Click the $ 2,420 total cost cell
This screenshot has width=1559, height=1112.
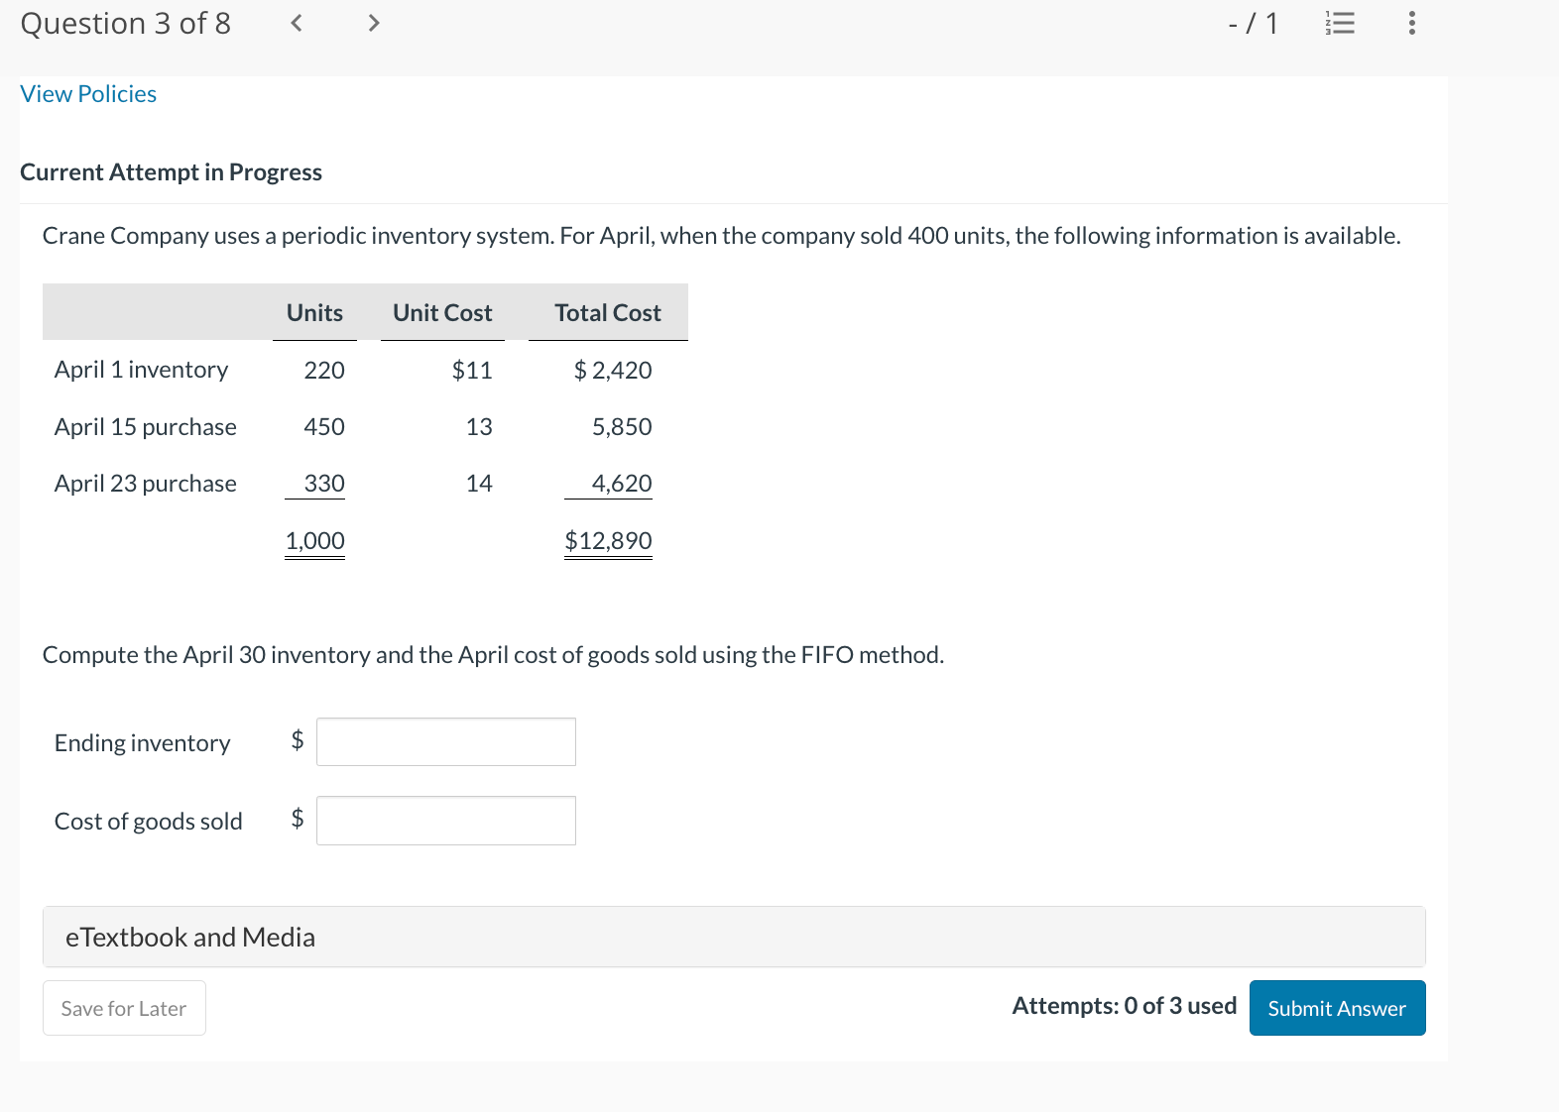(613, 371)
